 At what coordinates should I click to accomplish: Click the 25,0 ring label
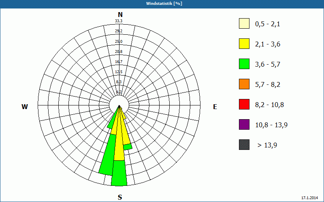click(119, 42)
